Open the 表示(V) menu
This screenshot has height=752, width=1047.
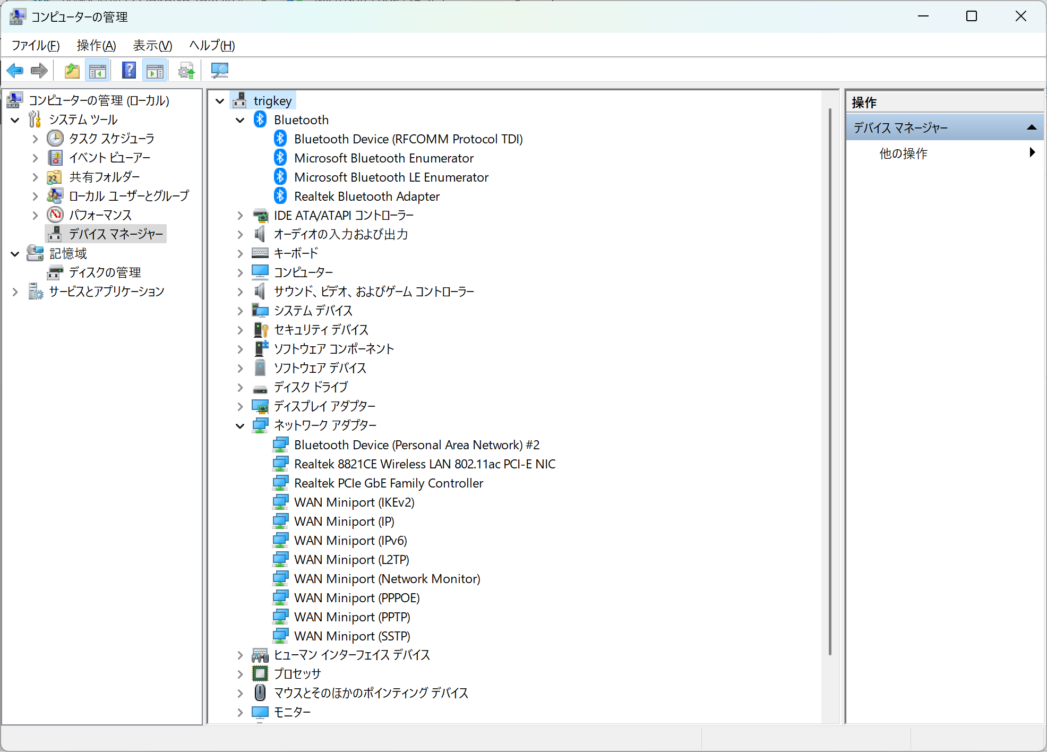pyautogui.click(x=152, y=46)
